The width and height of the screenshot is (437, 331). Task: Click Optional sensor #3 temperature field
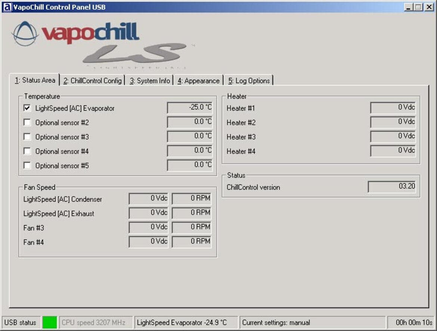(x=190, y=137)
